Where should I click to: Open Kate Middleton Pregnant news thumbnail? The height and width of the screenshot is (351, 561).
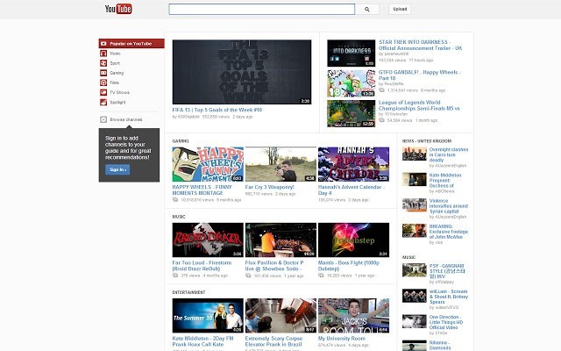pyautogui.click(x=415, y=179)
